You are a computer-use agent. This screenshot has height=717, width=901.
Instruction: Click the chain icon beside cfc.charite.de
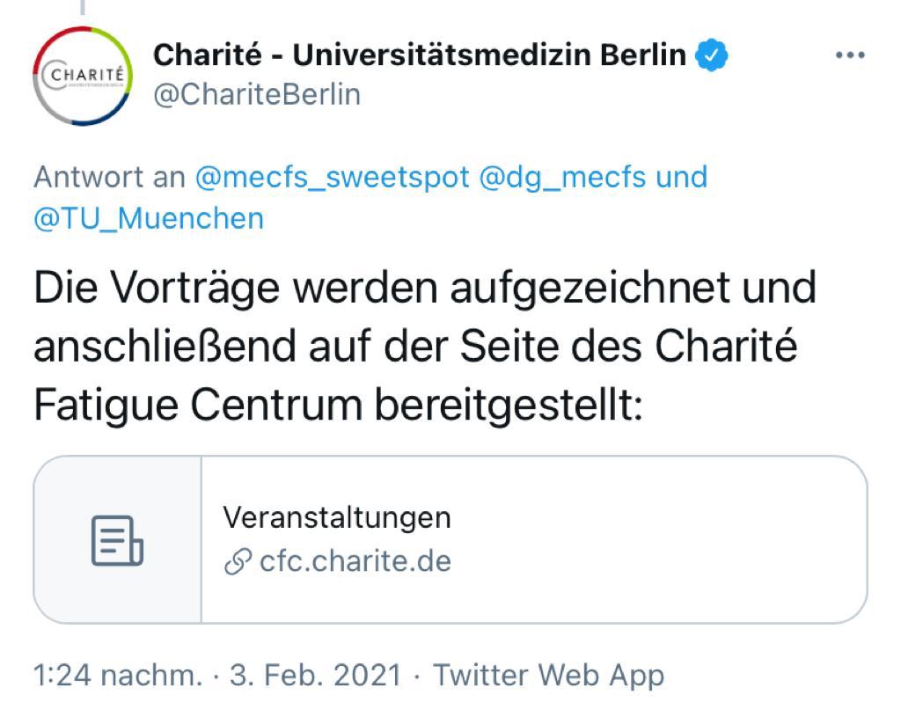[238, 561]
